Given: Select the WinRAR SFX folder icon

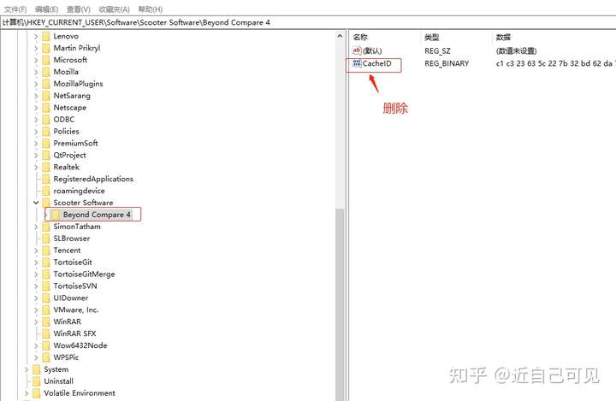Looking at the screenshot, I should click(x=46, y=333).
